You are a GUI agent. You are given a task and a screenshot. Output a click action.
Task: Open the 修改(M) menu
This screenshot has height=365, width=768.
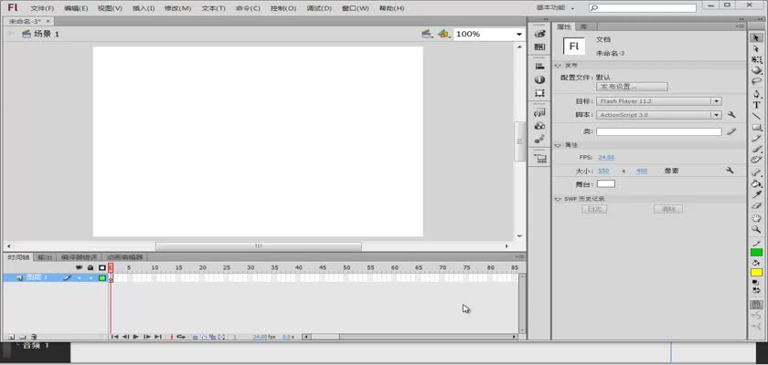(177, 8)
